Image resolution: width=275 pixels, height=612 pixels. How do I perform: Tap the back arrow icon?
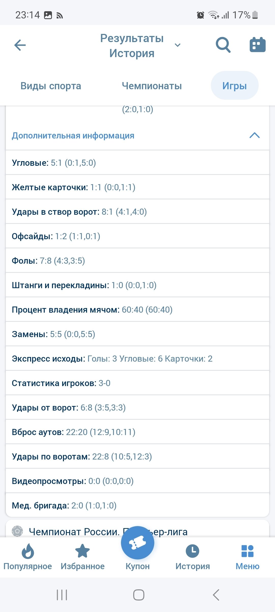click(x=20, y=45)
